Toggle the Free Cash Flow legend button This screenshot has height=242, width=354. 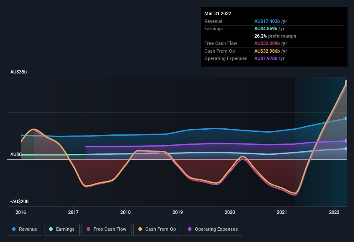click(x=107, y=229)
